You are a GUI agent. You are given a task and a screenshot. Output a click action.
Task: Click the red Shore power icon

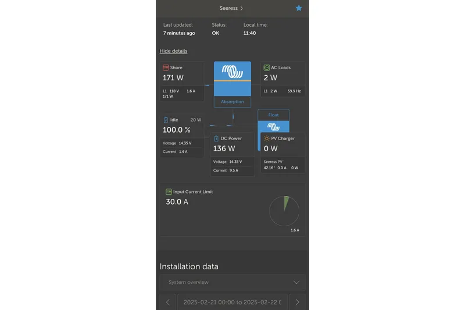(166, 67)
